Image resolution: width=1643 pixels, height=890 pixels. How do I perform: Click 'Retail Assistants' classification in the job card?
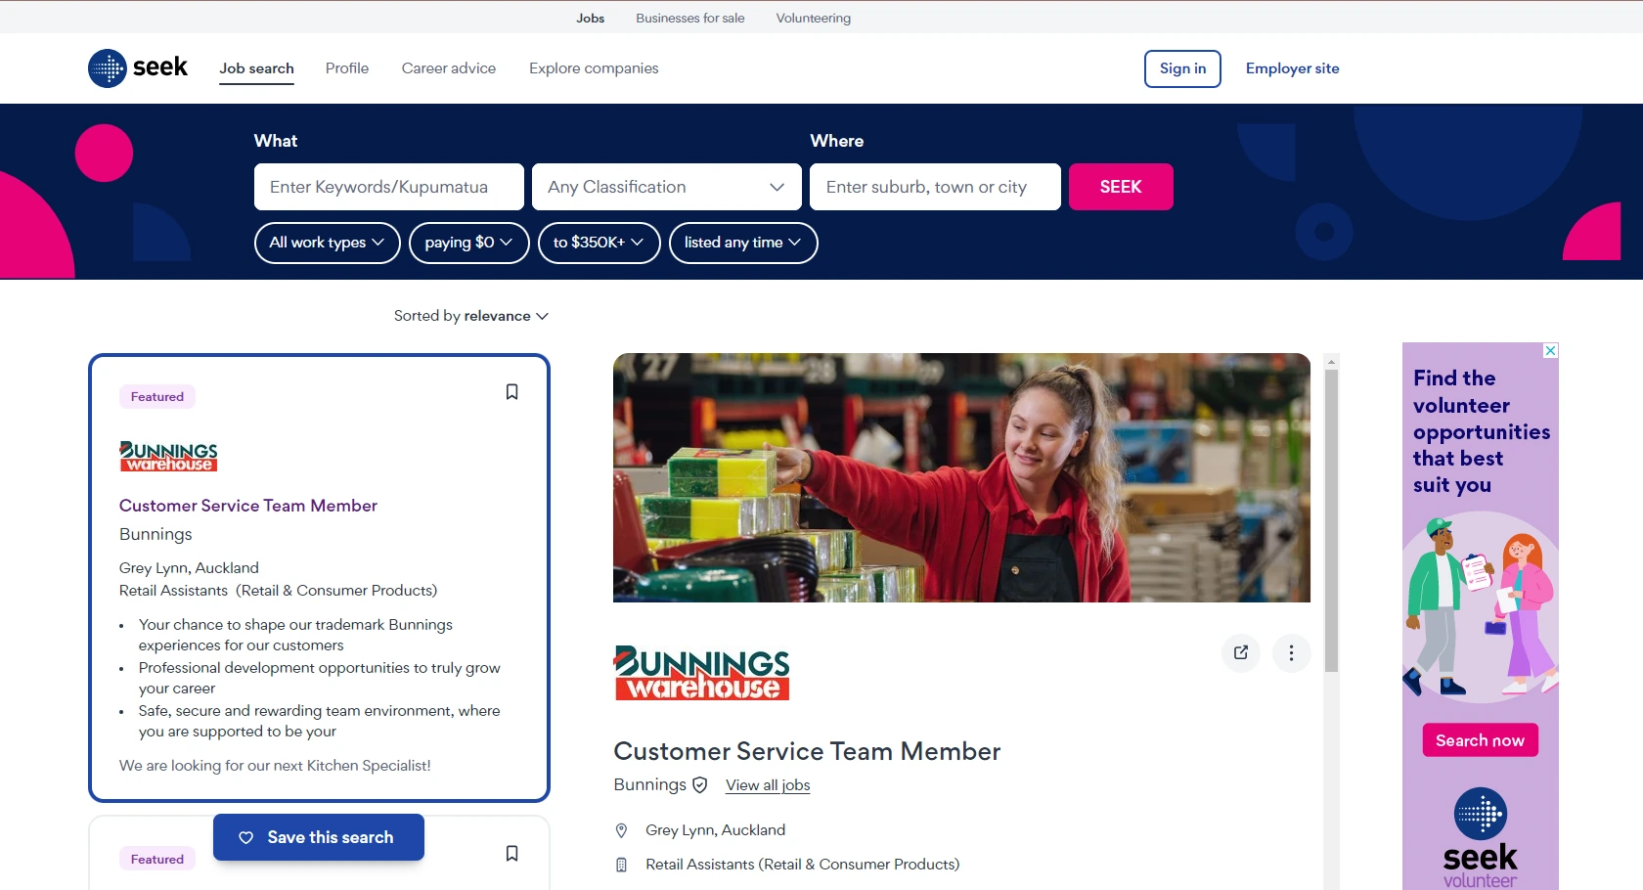173,591
